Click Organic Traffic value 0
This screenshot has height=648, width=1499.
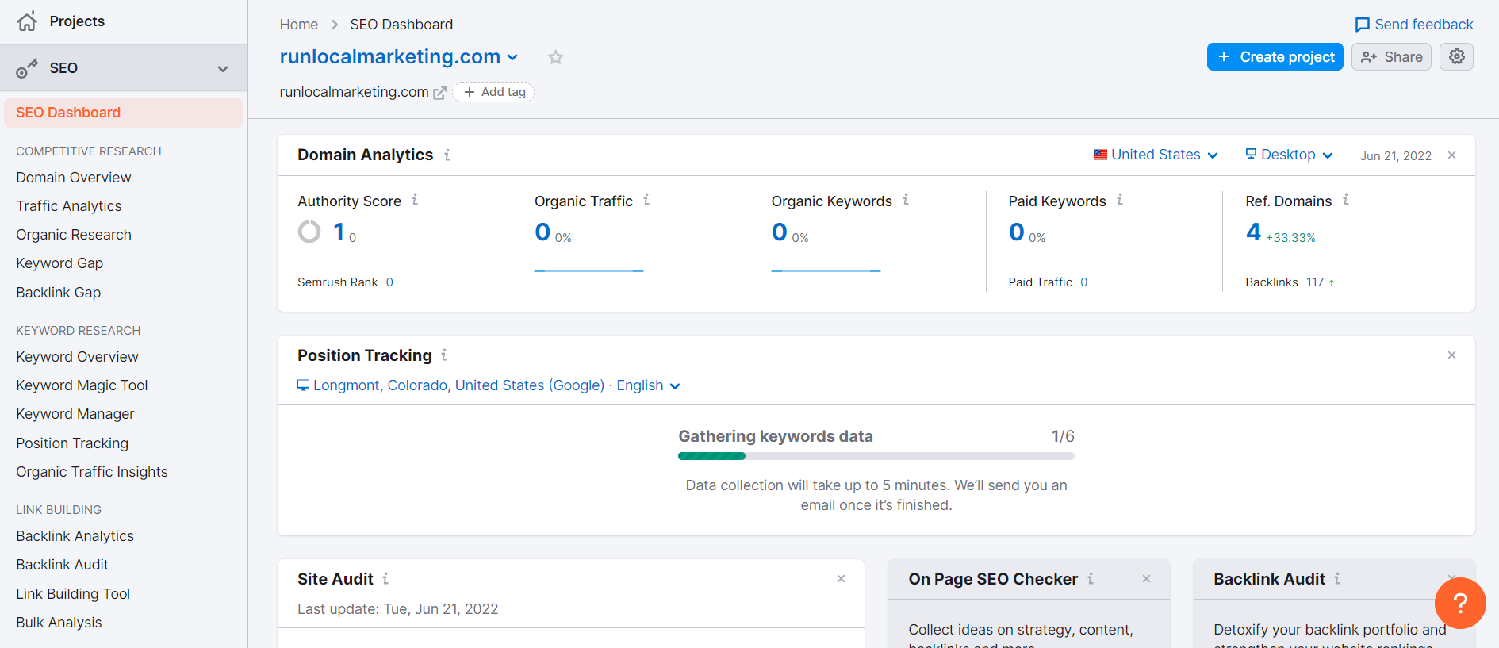[542, 232]
